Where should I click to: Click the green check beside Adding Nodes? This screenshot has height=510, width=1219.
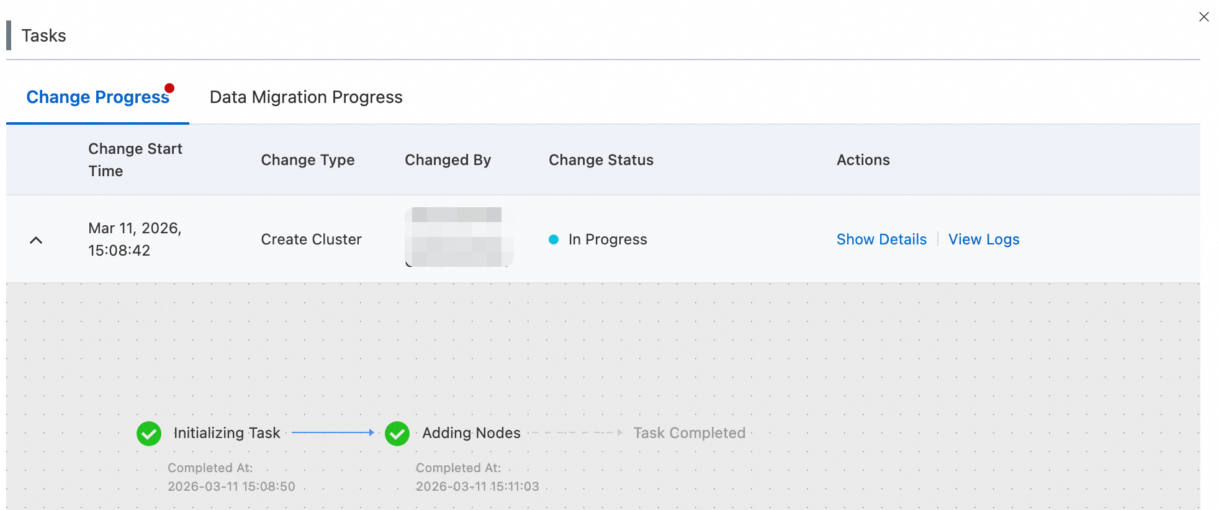(397, 434)
